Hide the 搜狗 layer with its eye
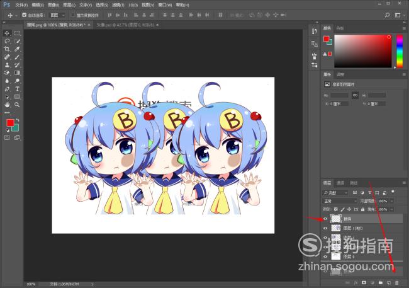Image resolution: width=409 pixels, height=288 pixels. point(325,219)
